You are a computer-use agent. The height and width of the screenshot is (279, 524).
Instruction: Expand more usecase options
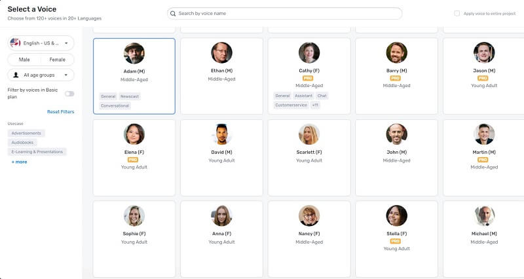pos(19,162)
